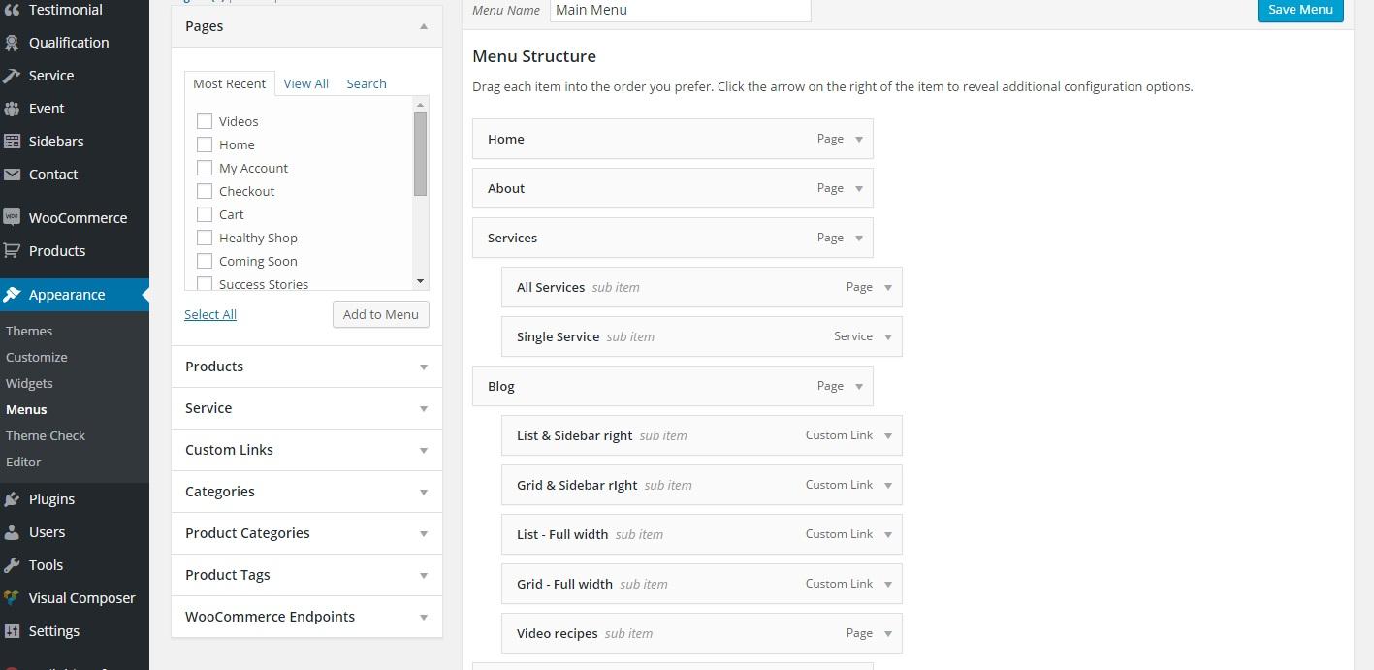Viewport: 1374px width, 670px height.
Task: Expand the Custom Links panel
Action: click(x=306, y=450)
